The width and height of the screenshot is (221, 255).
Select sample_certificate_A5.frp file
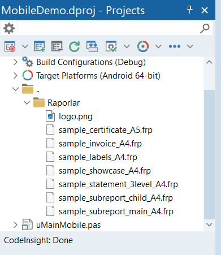point(106,130)
